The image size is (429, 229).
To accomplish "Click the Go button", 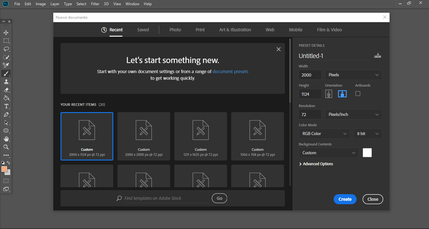I will pos(220,198).
